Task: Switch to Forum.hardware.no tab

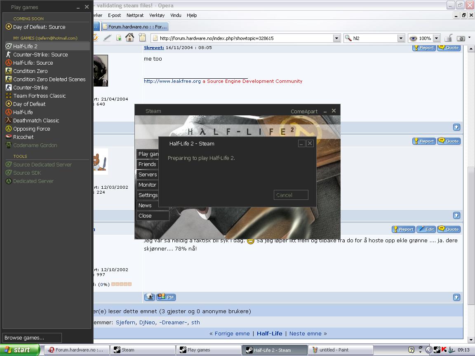Action: click(135, 27)
